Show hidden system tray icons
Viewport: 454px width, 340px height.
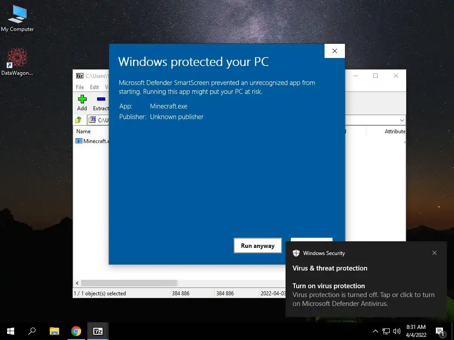point(375,331)
